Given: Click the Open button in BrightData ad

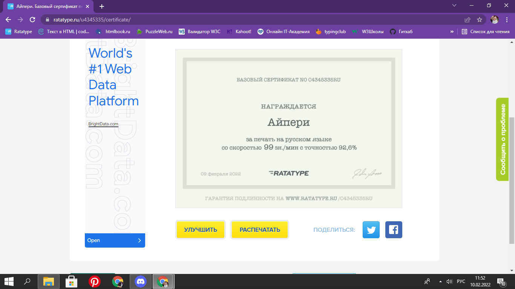Looking at the screenshot, I should pos(115,240).
